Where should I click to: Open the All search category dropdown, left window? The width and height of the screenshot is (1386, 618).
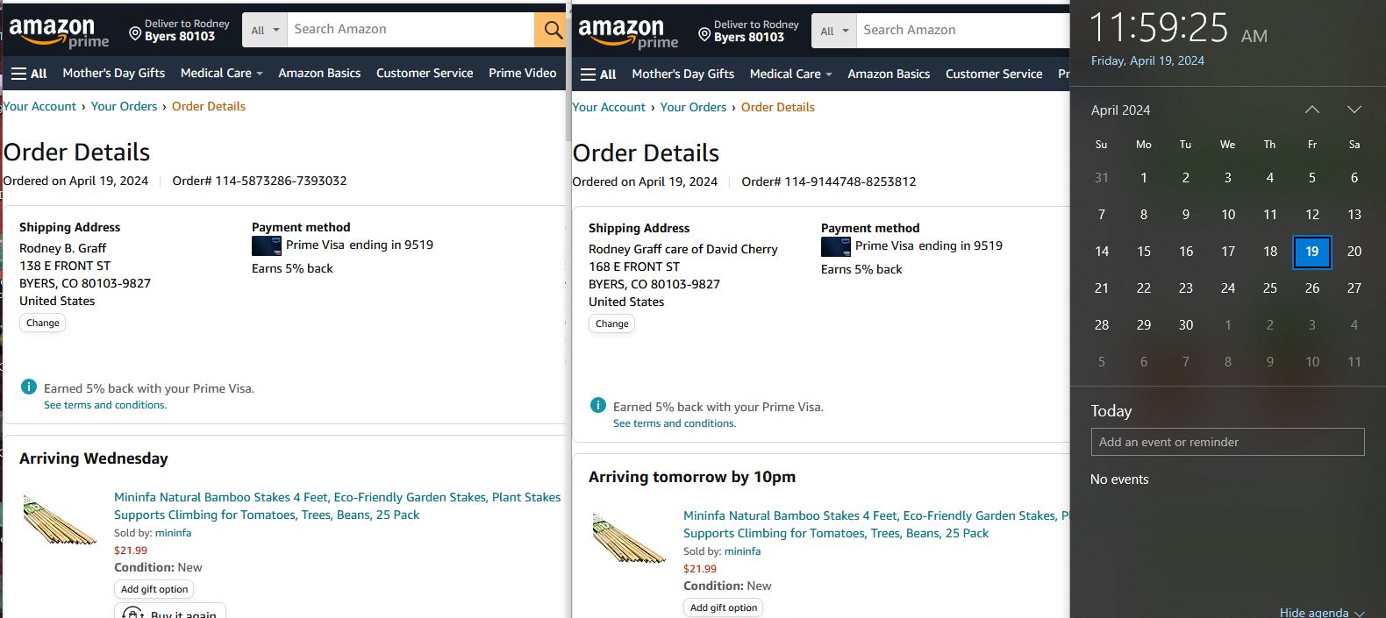[264, 30]
